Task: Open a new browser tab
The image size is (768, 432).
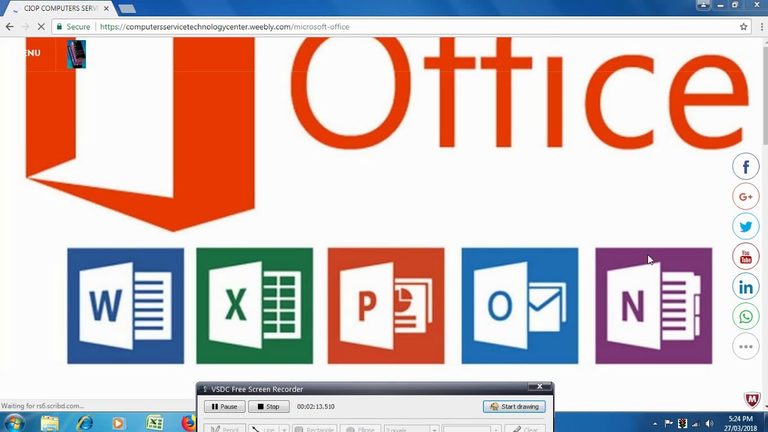Action: pos(127,9)
